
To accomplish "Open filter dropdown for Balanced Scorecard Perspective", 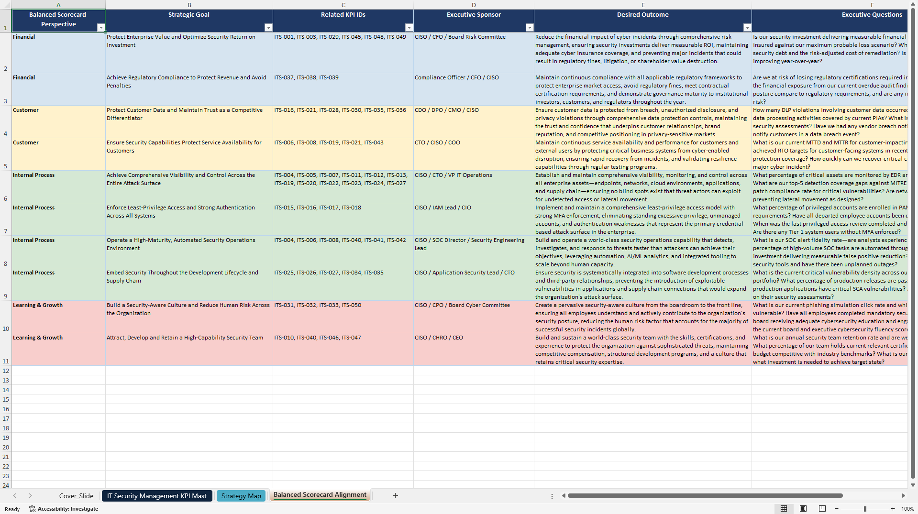I will coord(101,28).
